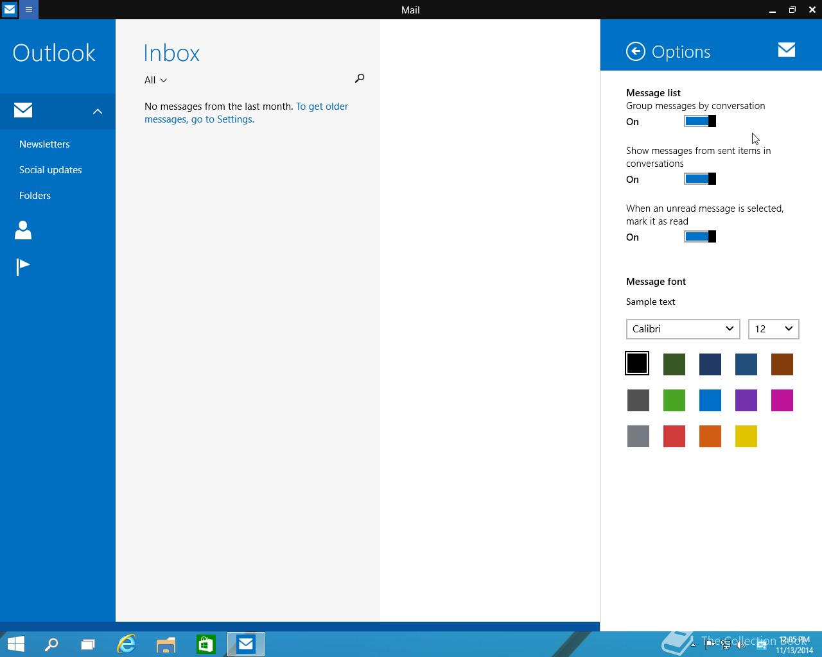
Task: Open the Store app from taskbar
Action: tap(205, 644)
